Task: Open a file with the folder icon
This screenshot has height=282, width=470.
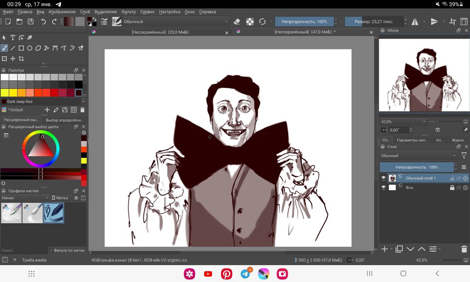Action: [19, 22]
